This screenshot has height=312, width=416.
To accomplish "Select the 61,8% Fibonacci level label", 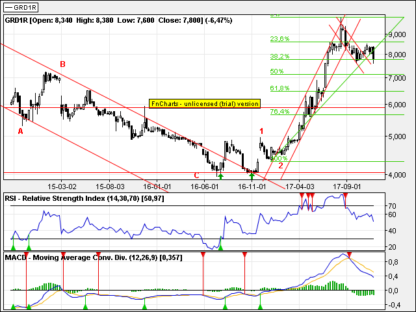I will coord(279,88).
